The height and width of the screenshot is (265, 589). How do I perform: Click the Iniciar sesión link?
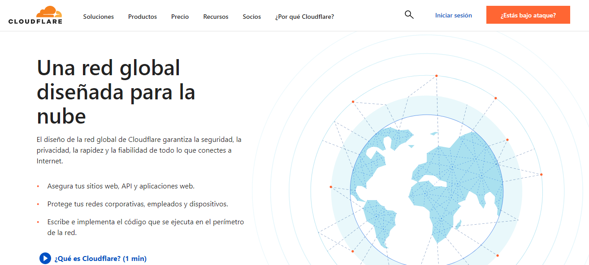point(453,15)
